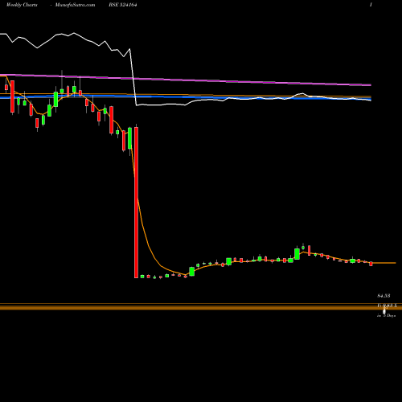Click the 'in 5 Days' label
Viewport: 402px width, 402px height.
tap(386, 316)
